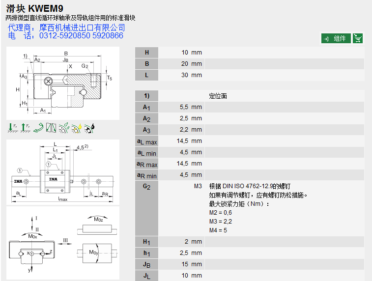Click the aL max parameter label
The height and width of the screenshot is (281, 372).
[146, 141]
